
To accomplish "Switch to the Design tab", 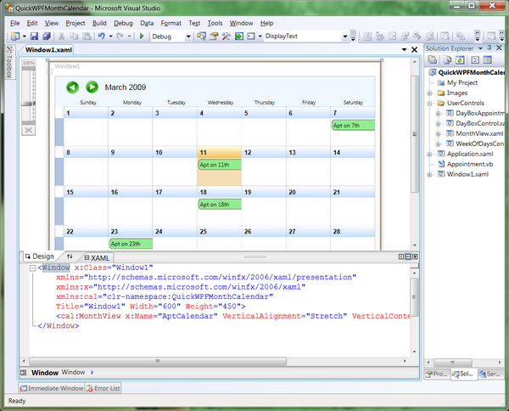I will pos(40,256).
